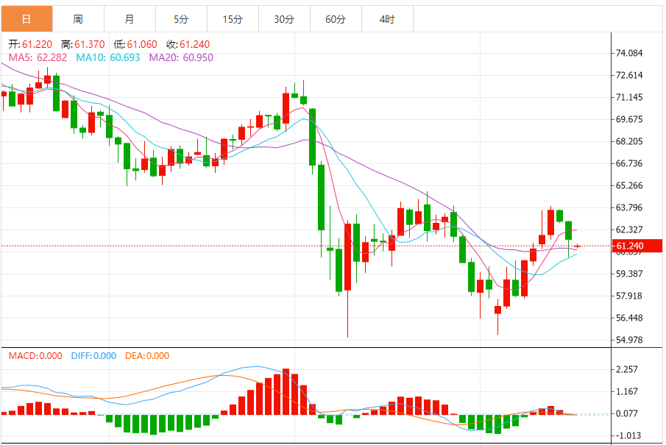Select the 日 daily chart tab
666x445 pixels.
(x=26, y=19)
